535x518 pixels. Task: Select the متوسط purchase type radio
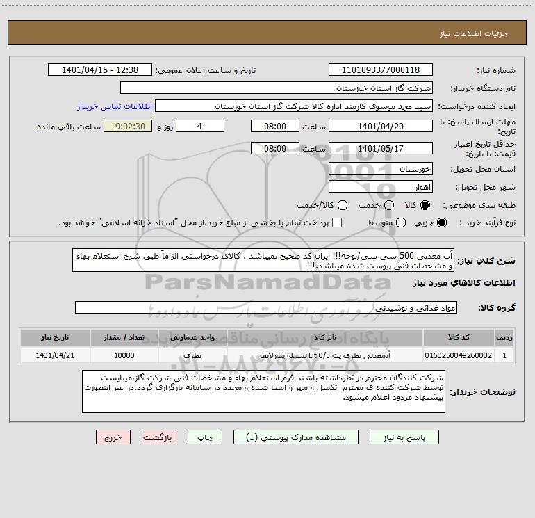[401, 222]
